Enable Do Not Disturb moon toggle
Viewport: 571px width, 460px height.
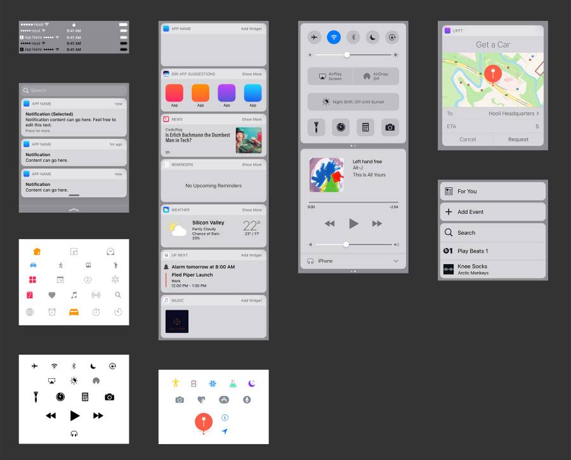tap(373, 37)
